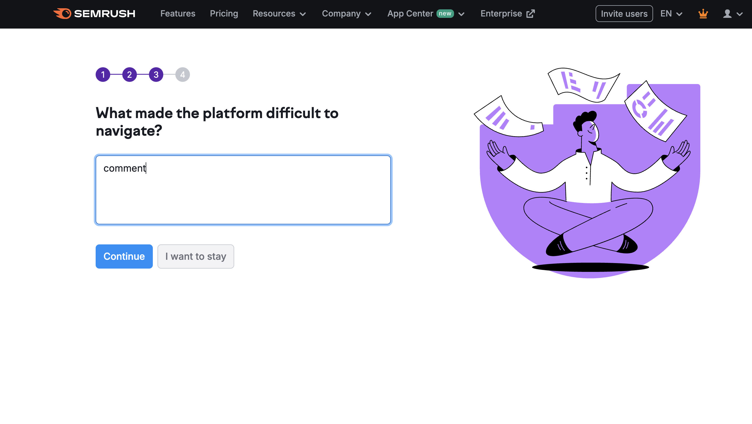The width and height of the screenshot is (752, 424).
Task: Click the meditating person illustration
Action: pos(590,181)
